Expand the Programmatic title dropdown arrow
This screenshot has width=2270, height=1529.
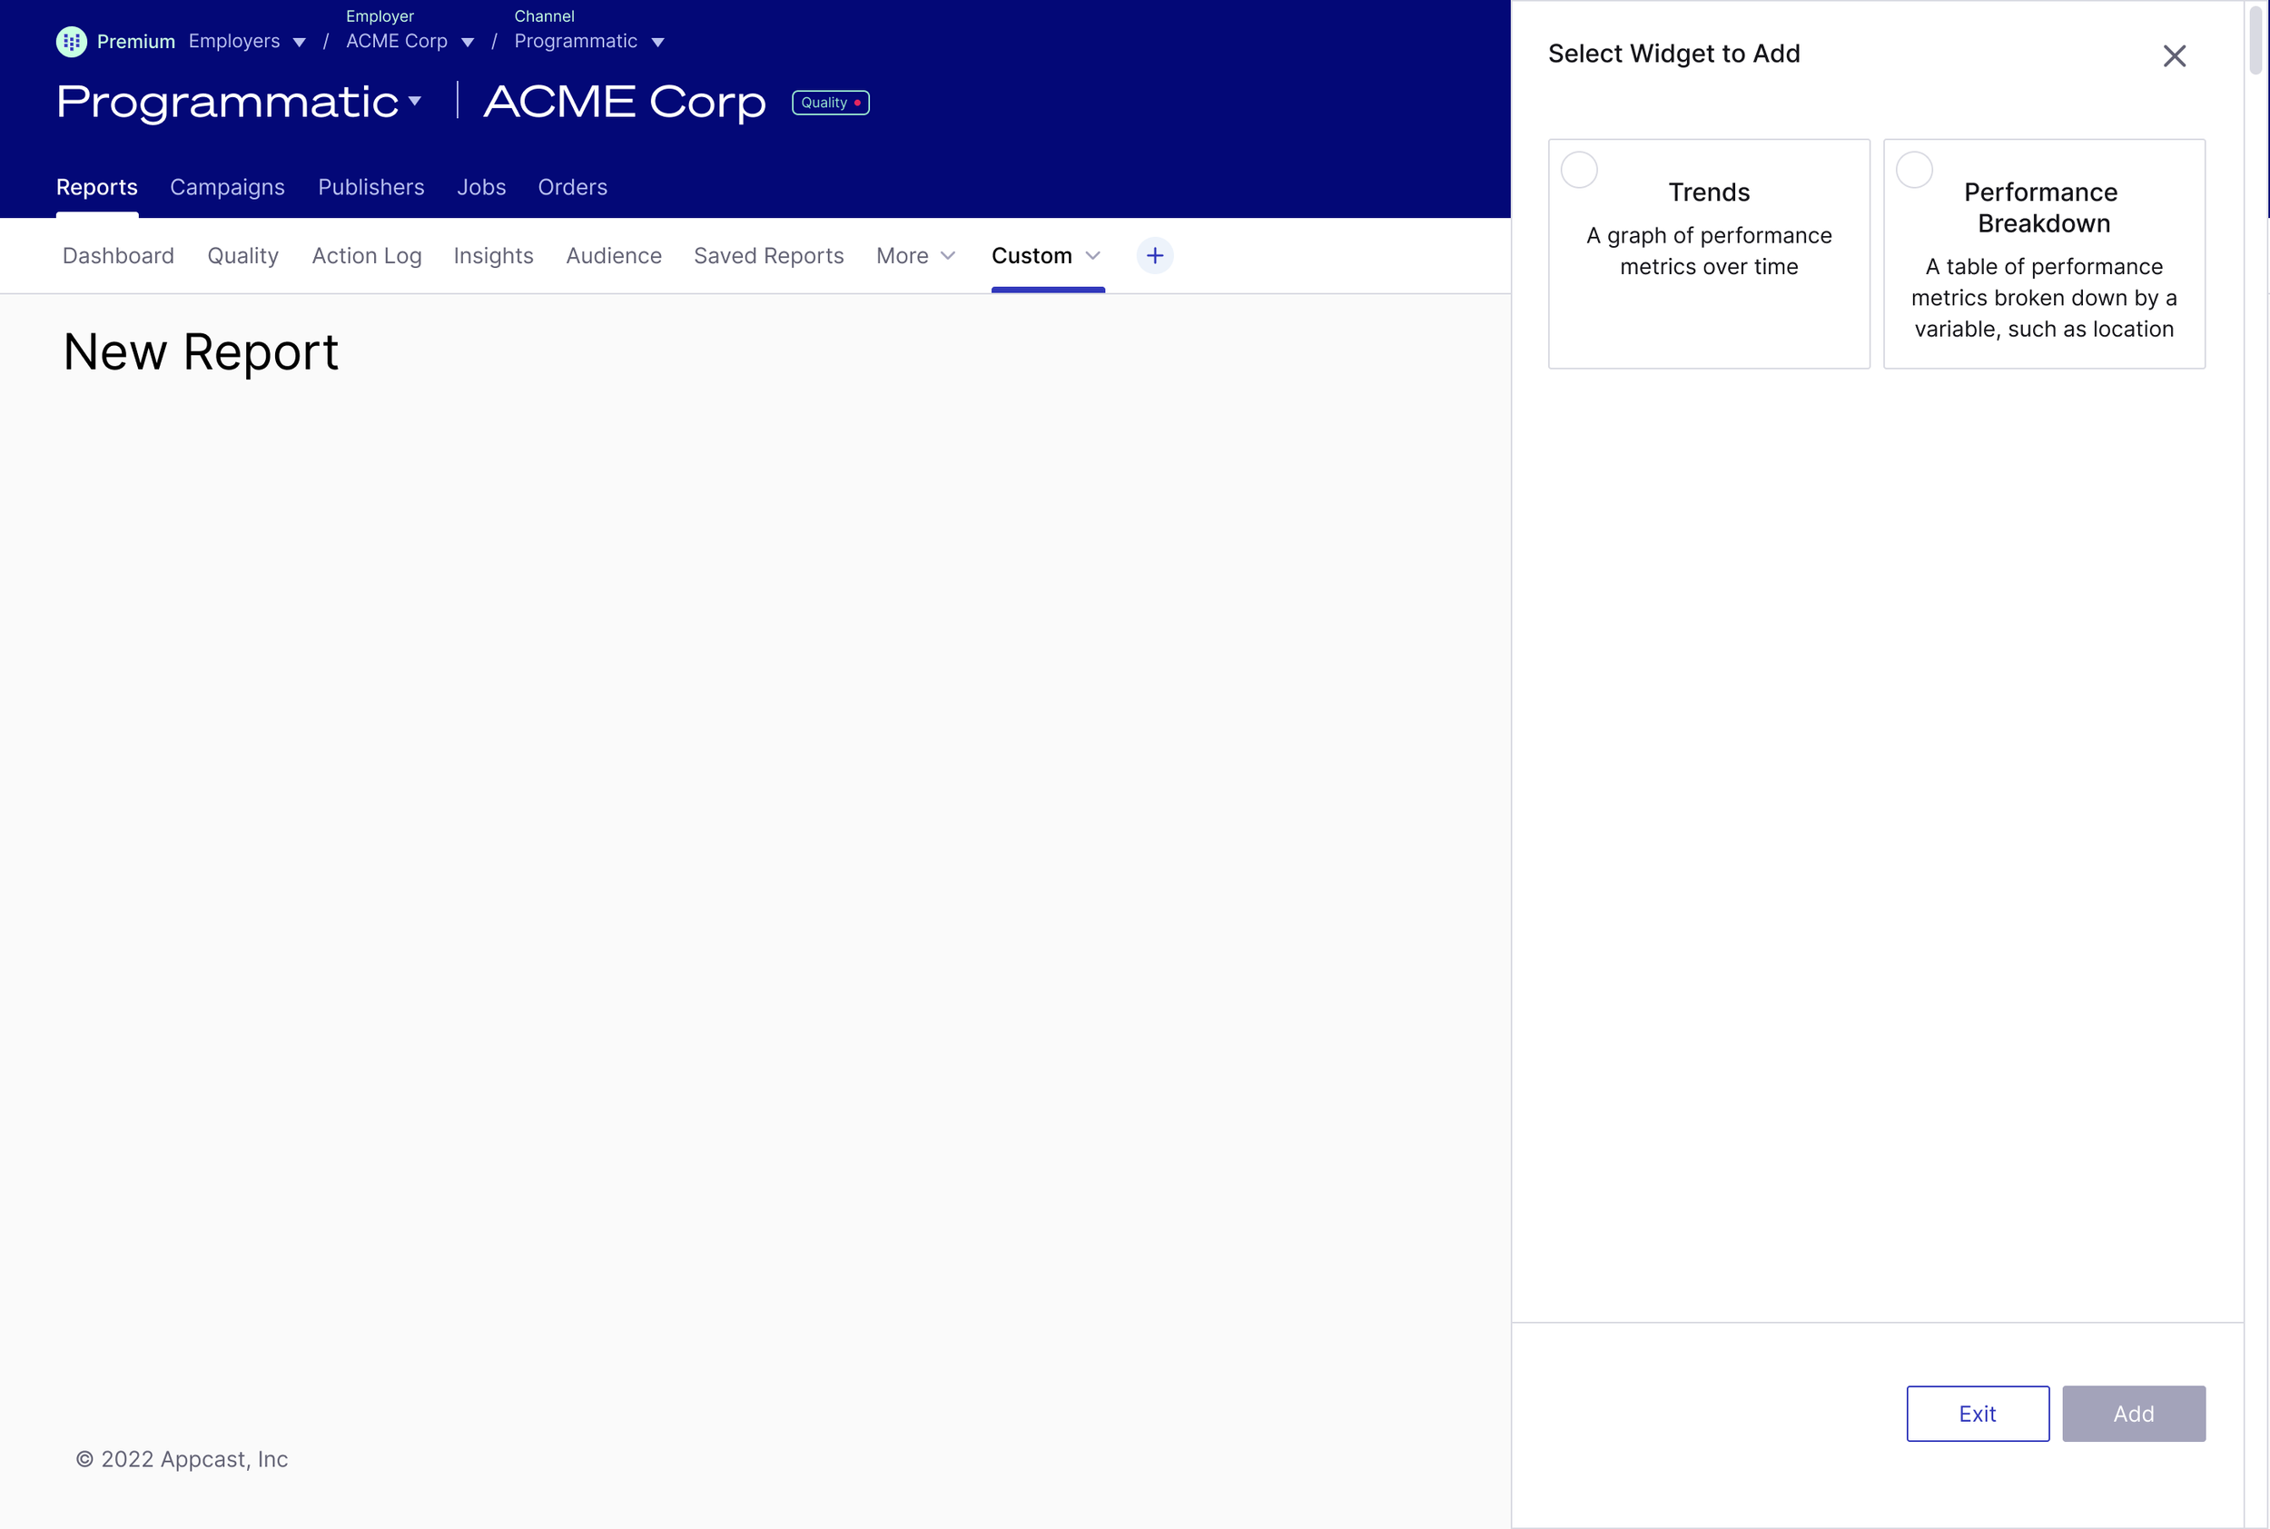tap(415, 101)
